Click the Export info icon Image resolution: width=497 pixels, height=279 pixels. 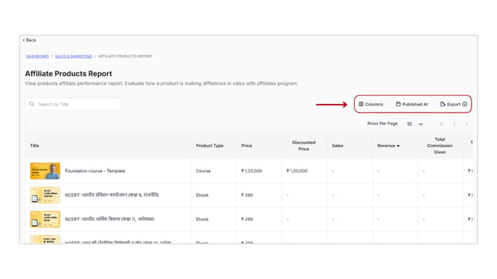click(x=465, y=104)
